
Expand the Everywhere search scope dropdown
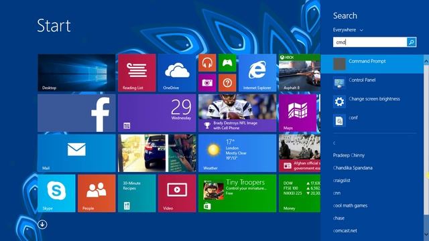tap(348, 29)
